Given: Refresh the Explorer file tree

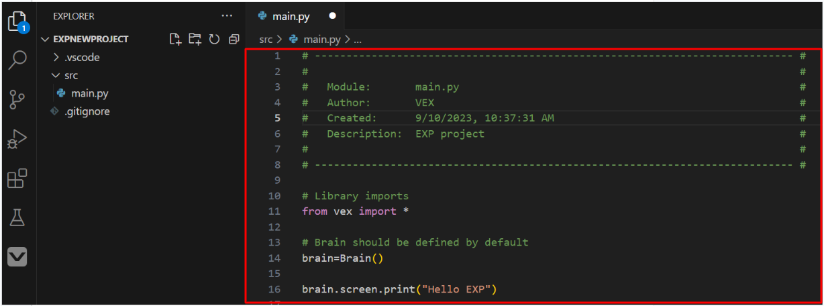Looking at the screenshot, I should pyautogui.click(x=214, y=39).
